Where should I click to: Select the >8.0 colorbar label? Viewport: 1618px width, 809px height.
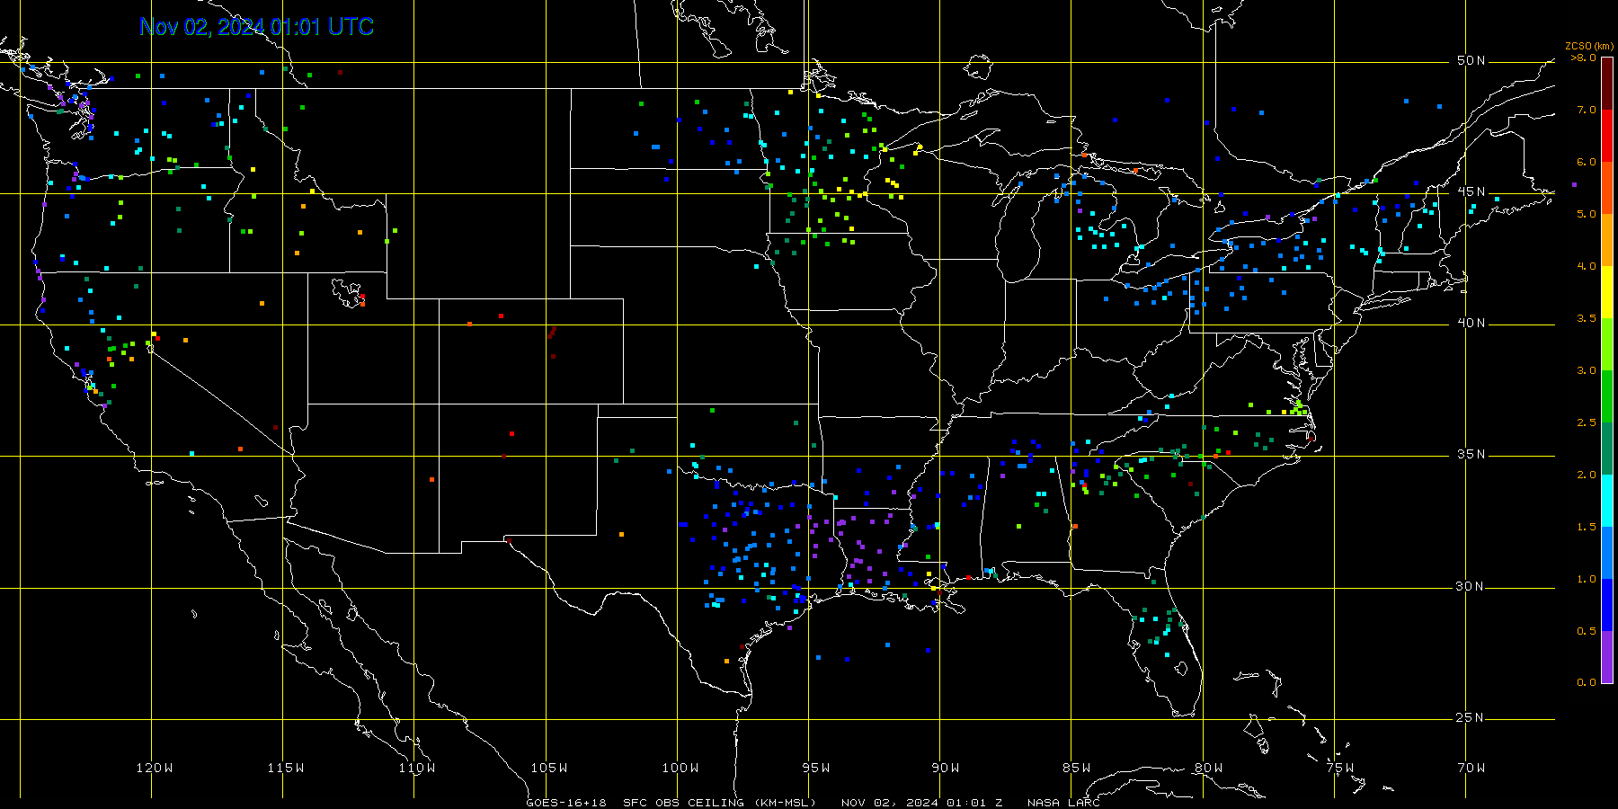[1584, 58]
